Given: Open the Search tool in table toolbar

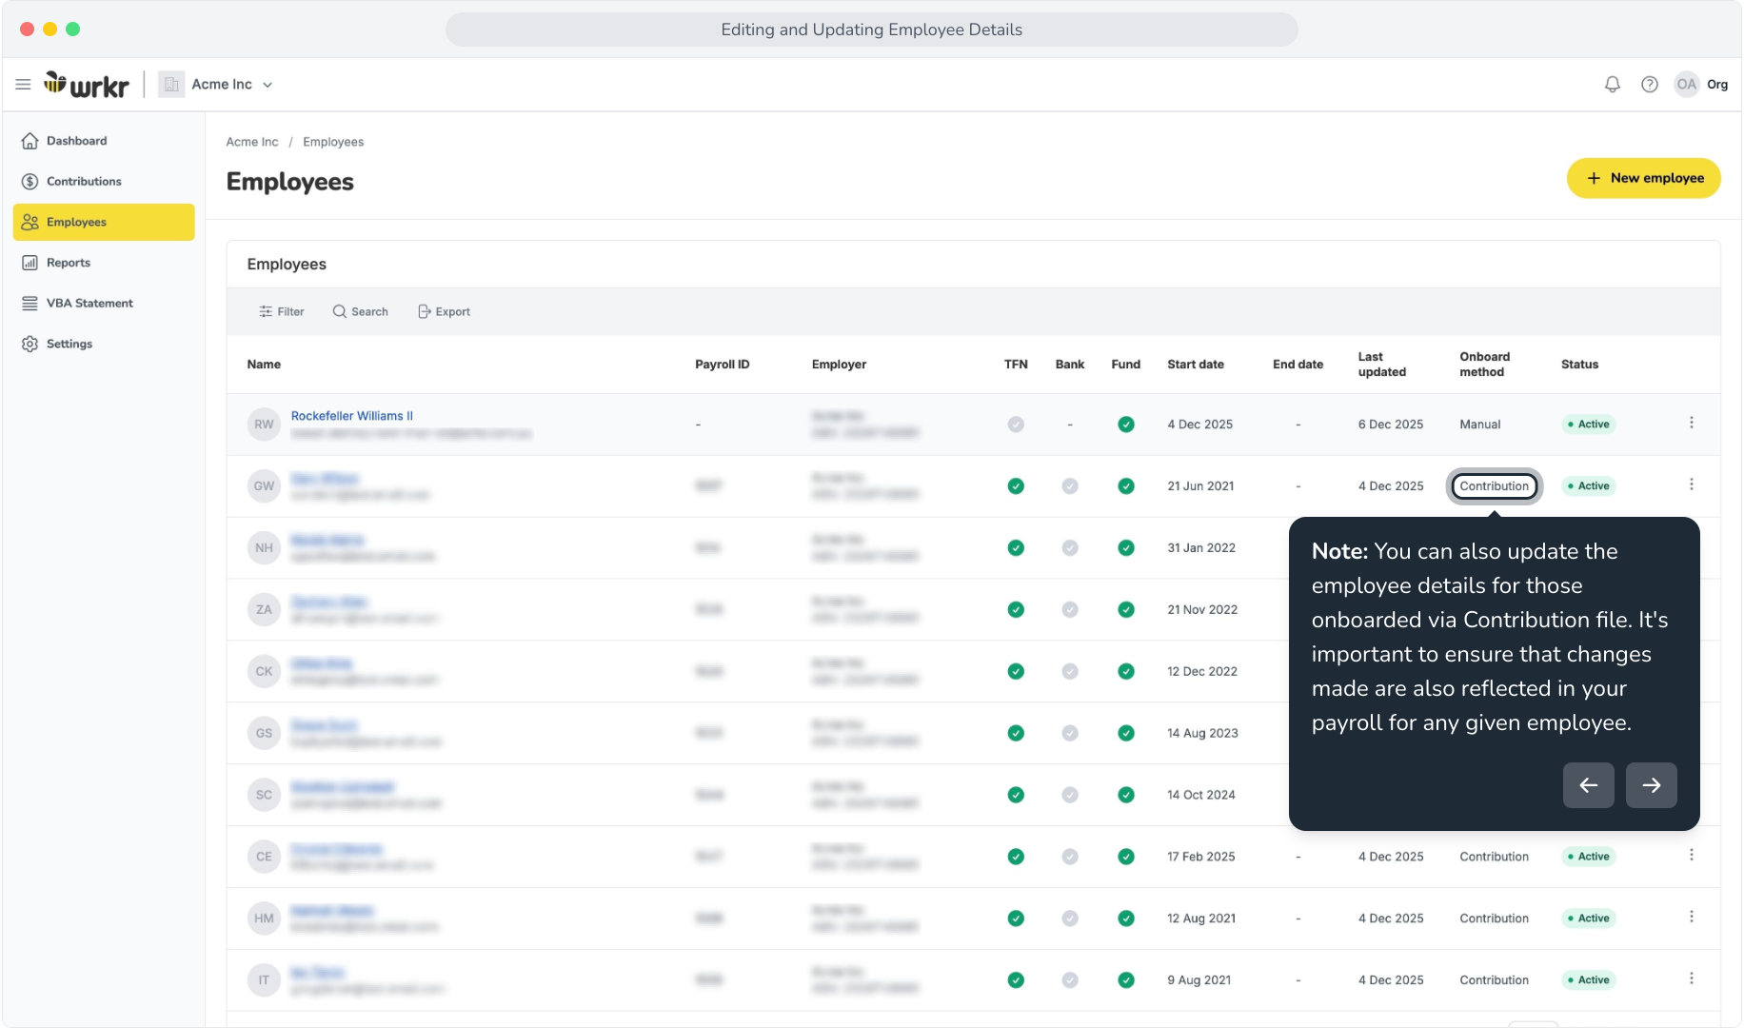Looking at the screenshot, I should click(360, 311).
